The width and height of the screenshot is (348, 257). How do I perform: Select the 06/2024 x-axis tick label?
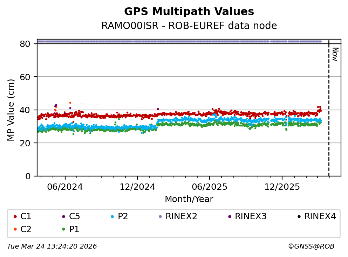(65, 187)
